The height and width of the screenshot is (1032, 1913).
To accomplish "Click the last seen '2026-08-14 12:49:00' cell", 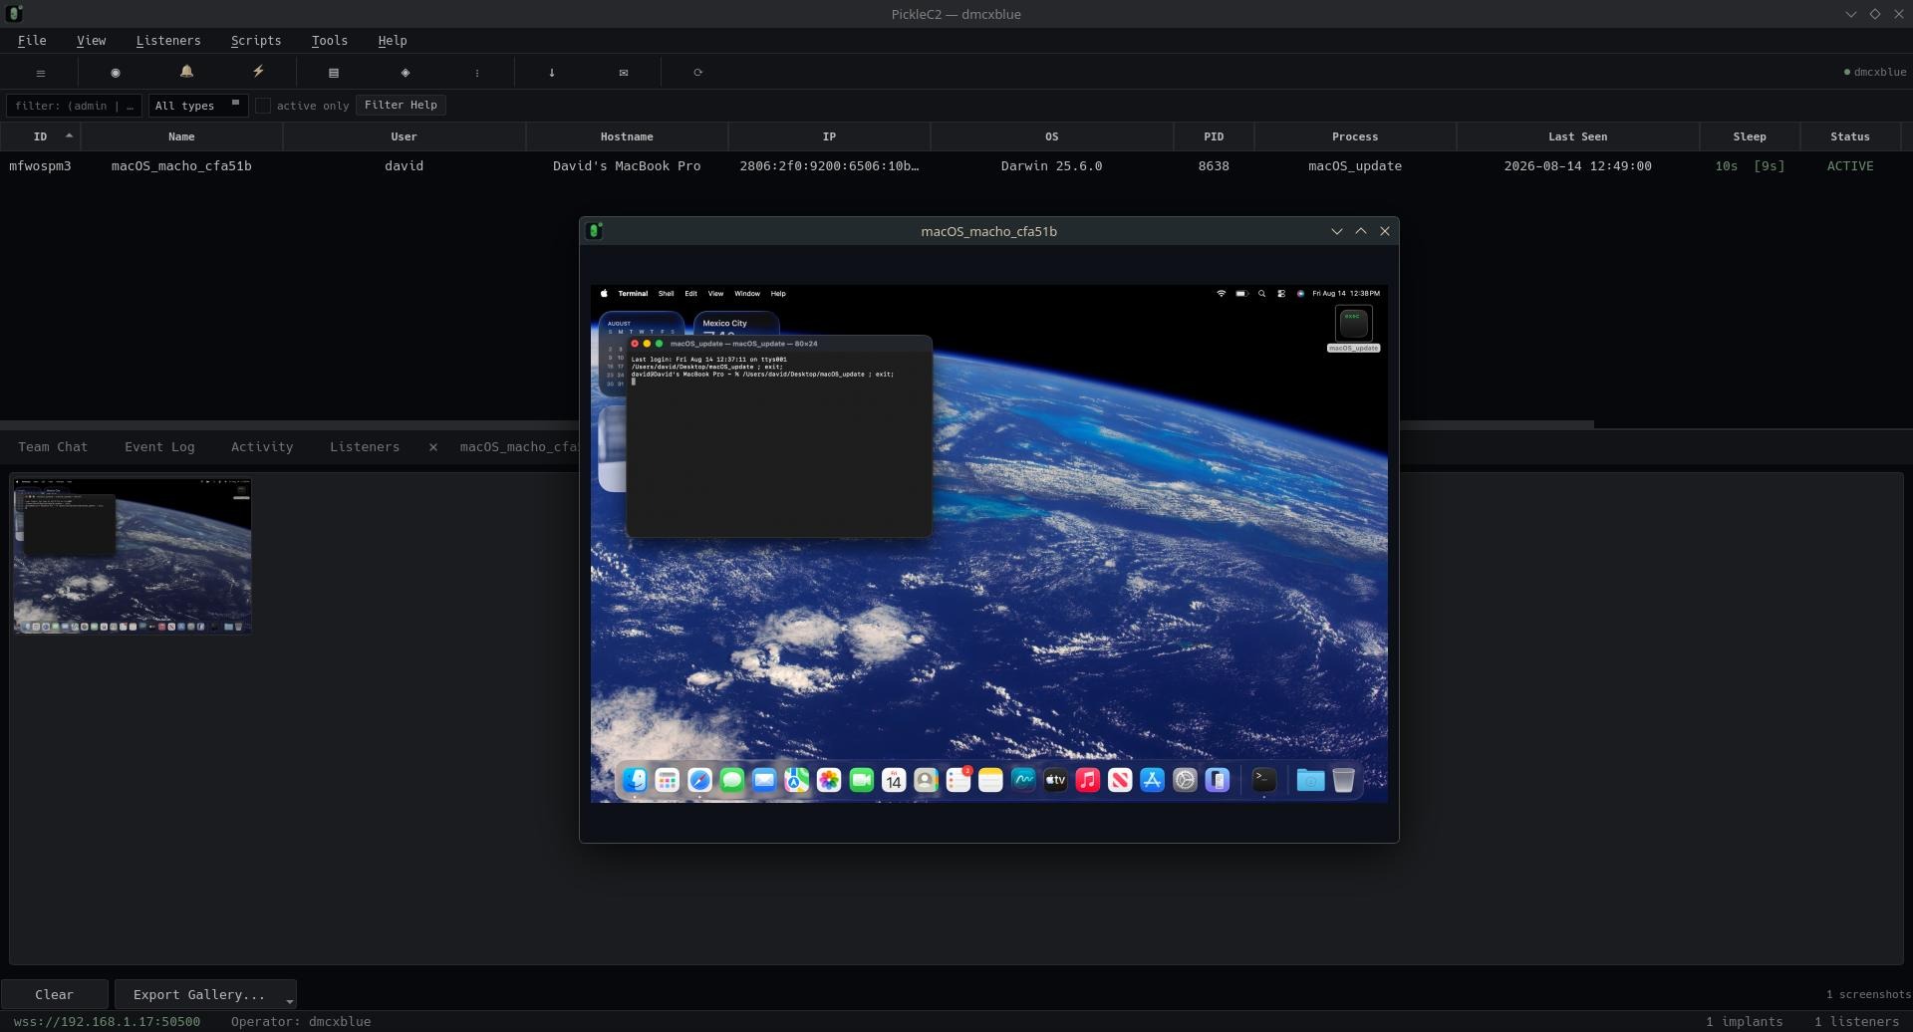I will click(1577, 166).
